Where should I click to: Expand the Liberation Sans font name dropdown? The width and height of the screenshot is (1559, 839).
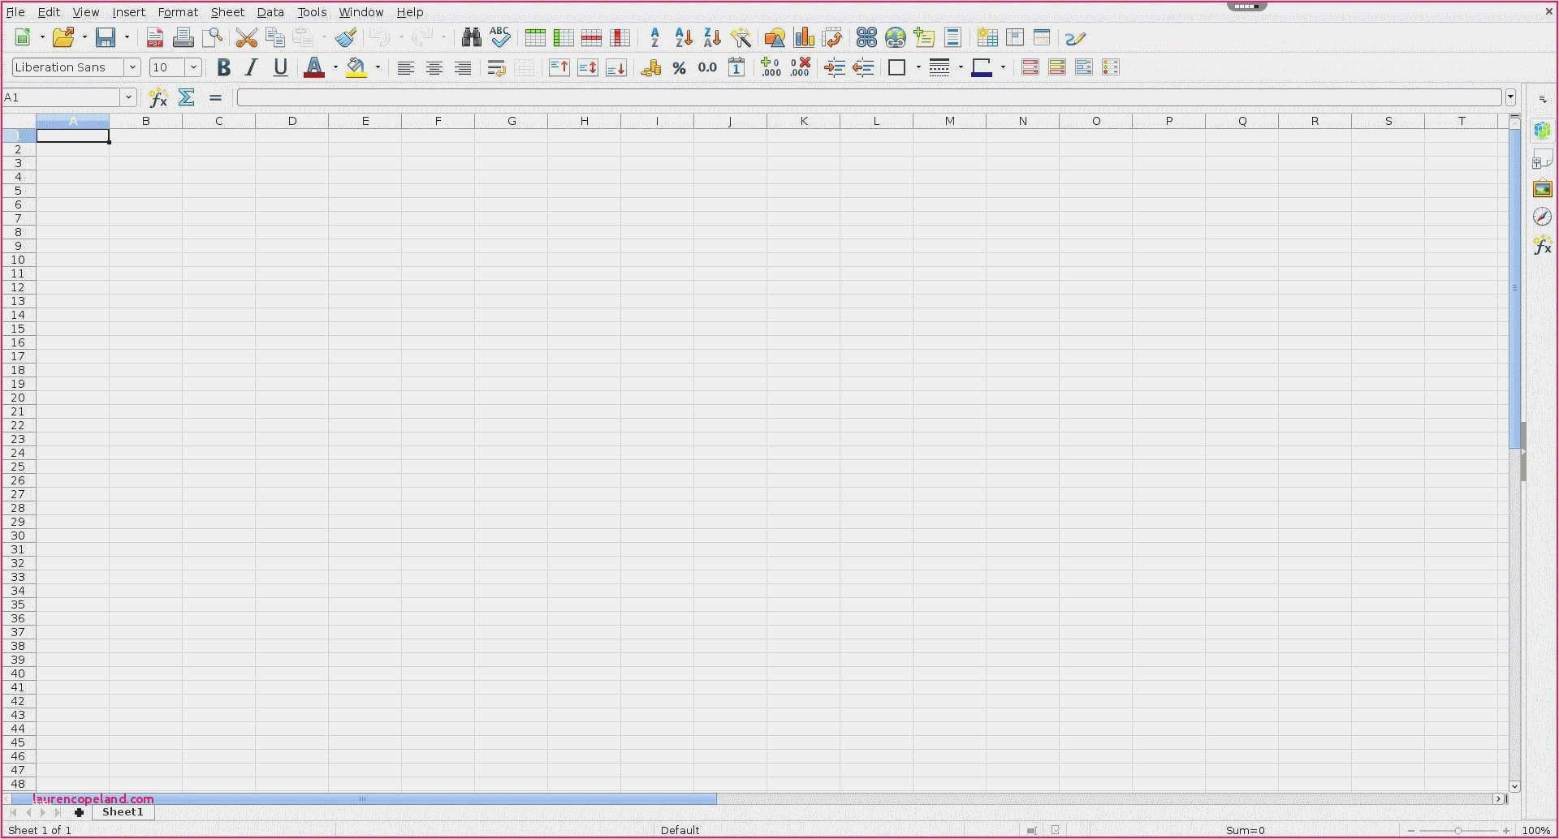pyautogui.click(x=132, y=67)
